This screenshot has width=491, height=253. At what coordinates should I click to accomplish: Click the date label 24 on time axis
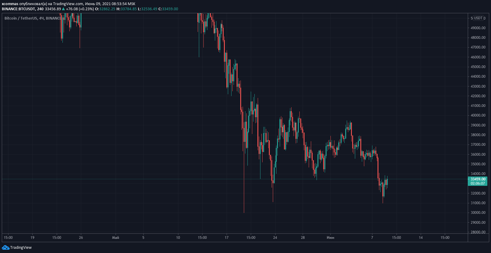[x=275, y=238]
